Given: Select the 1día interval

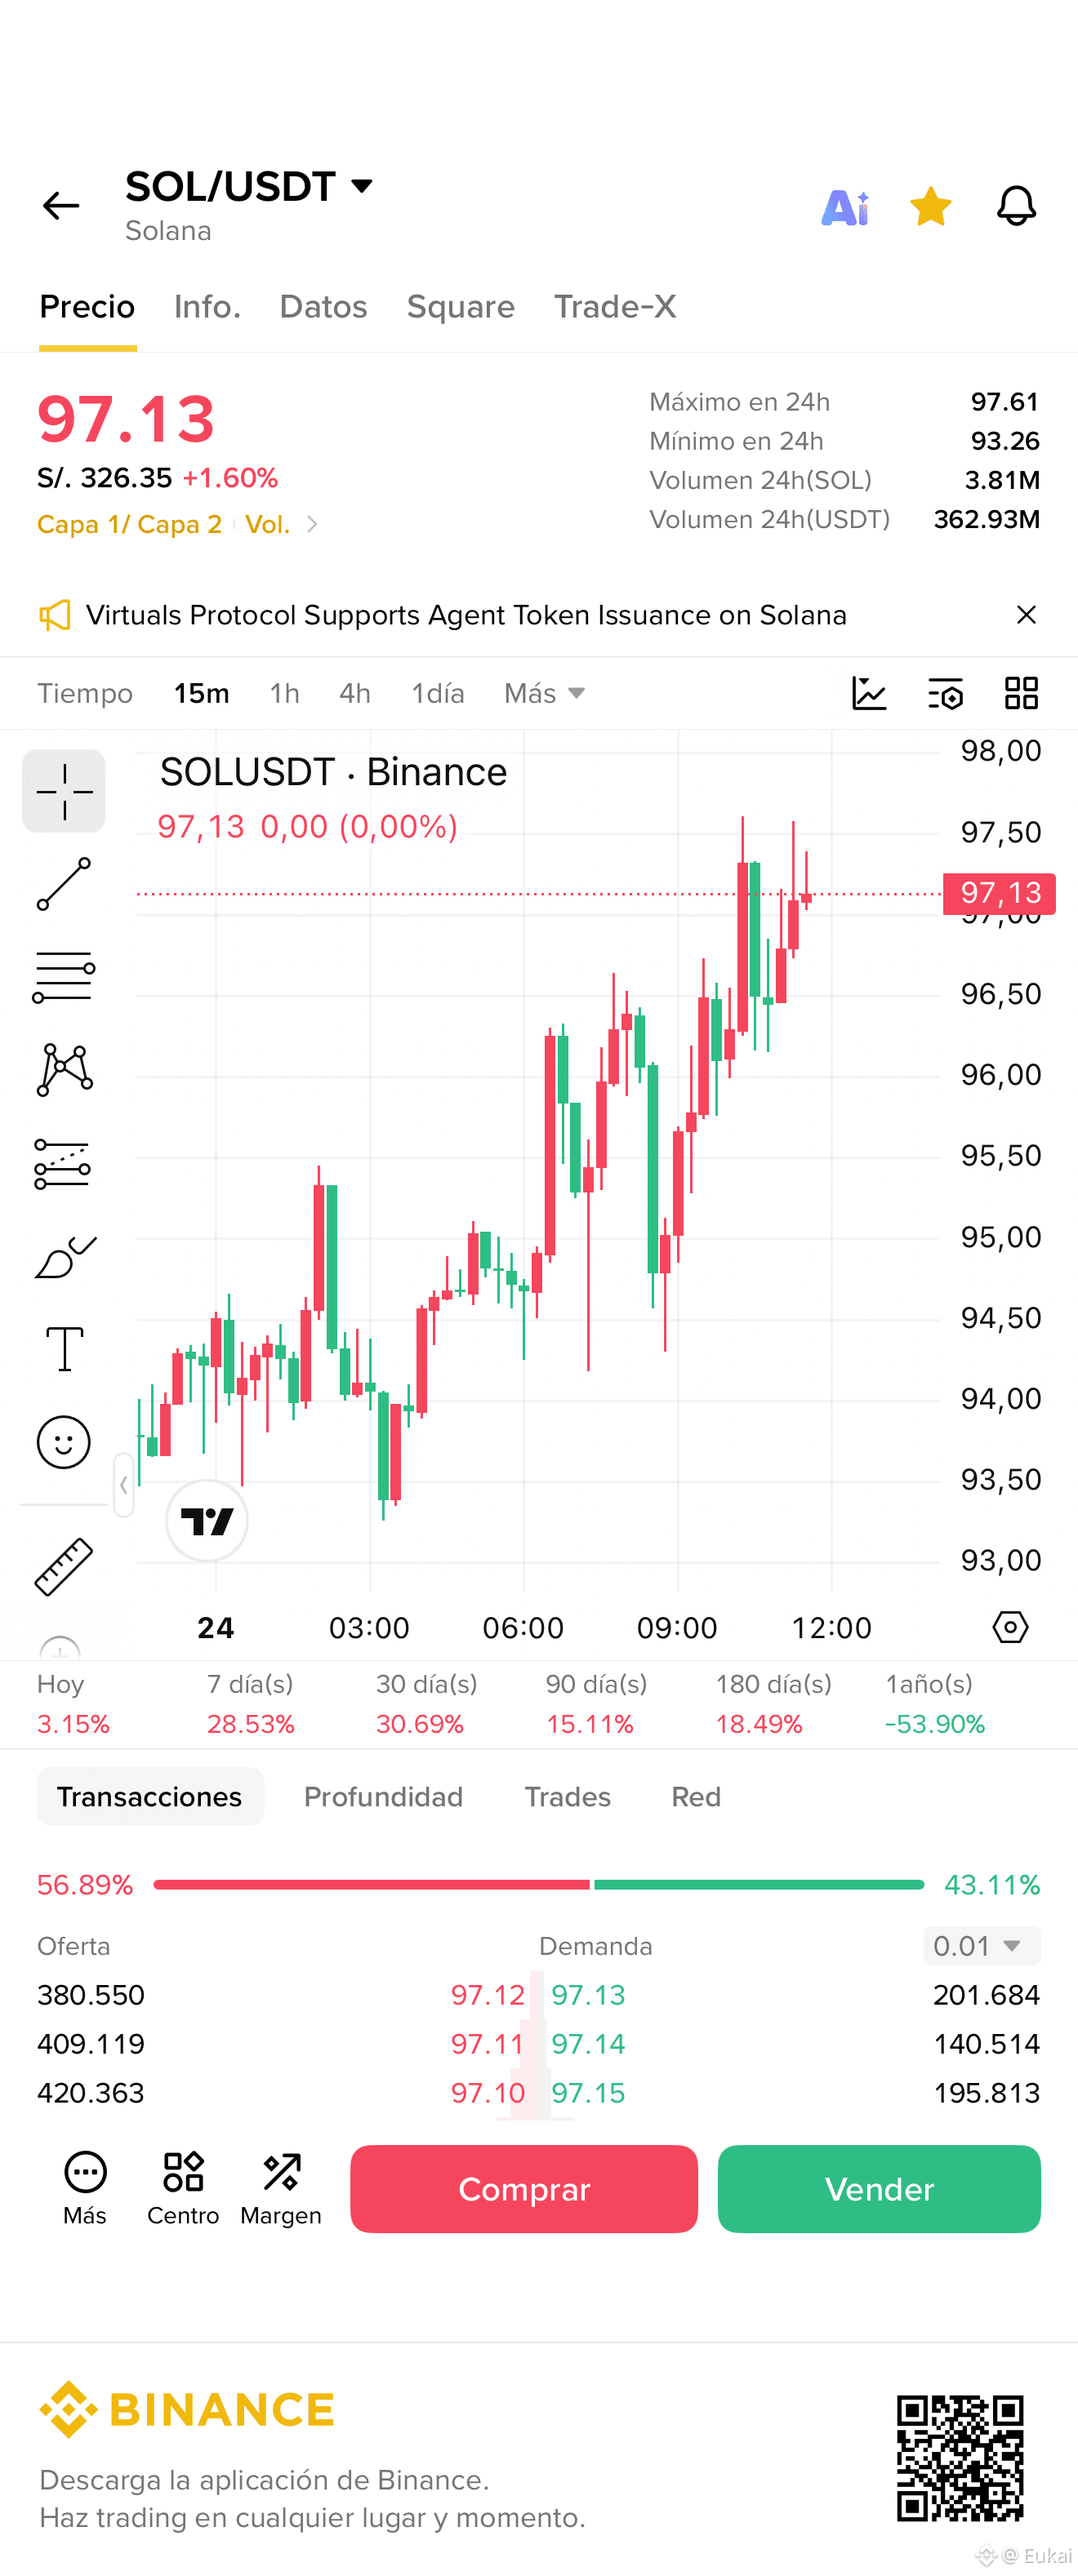Looking at the screenshot, I should (438, 694).
